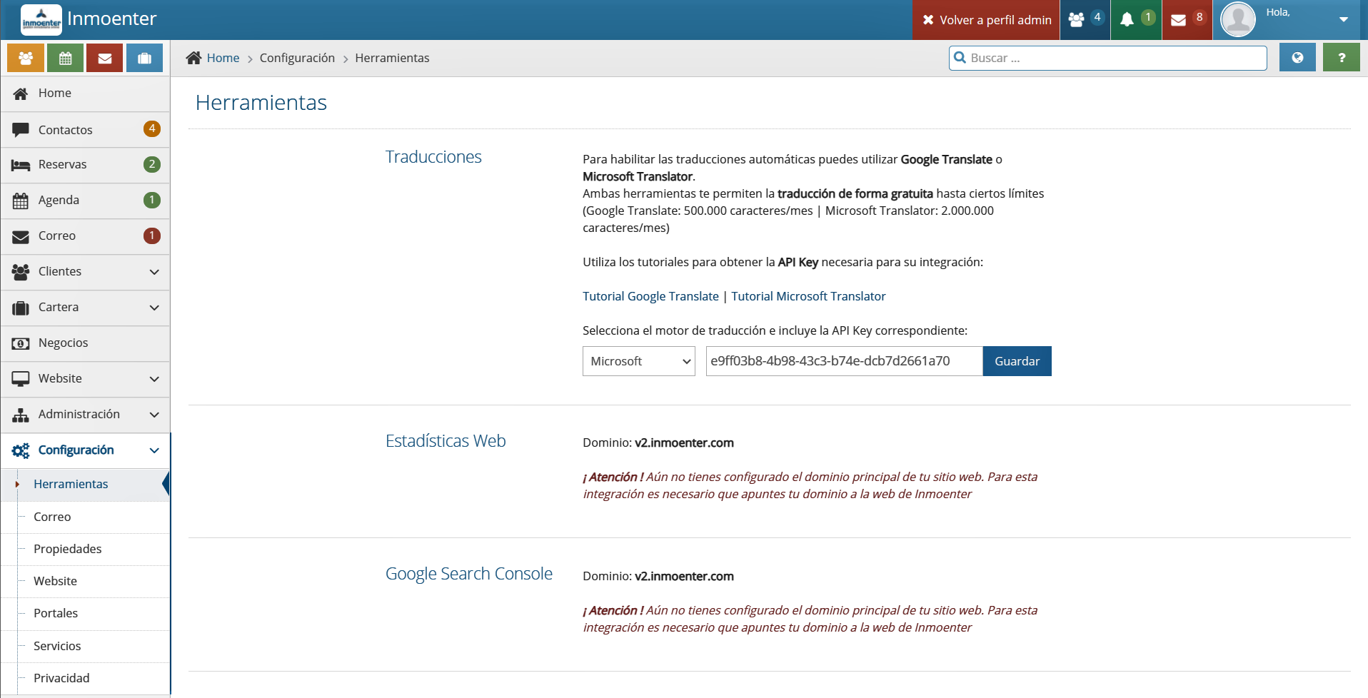
Task: Select Privacidad under Configuración
Action: 86,678
